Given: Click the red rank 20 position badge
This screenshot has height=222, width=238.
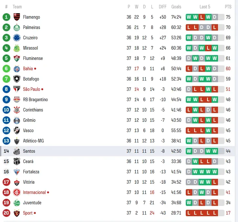Looking at the screenshot, I should (6, 213).
